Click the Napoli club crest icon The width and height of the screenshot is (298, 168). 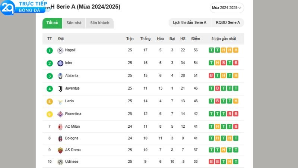tap(60, 50)
